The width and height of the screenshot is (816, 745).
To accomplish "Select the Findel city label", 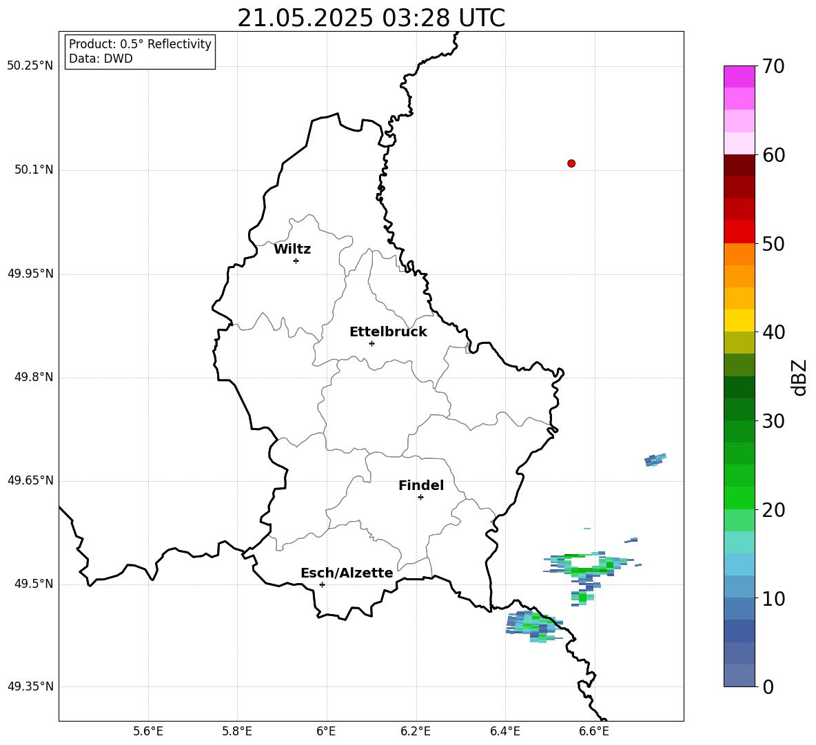I will pyautogui.click(x=421, y=485).
